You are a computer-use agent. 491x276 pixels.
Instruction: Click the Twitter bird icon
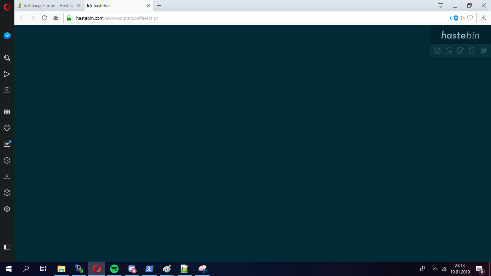point(483,51)
